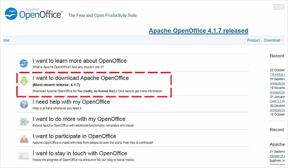
Task: Click 'What is Apache OpenOffice? And why should I use it?'
Action: (68, 67)
